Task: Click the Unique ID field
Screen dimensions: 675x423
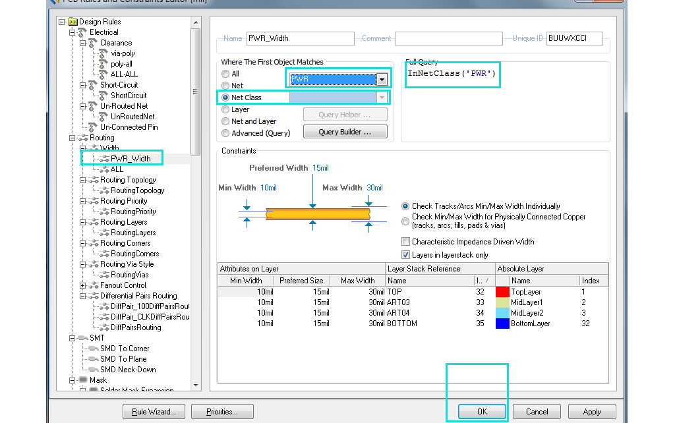Action: pyautogui.click(x=575, y=38)
